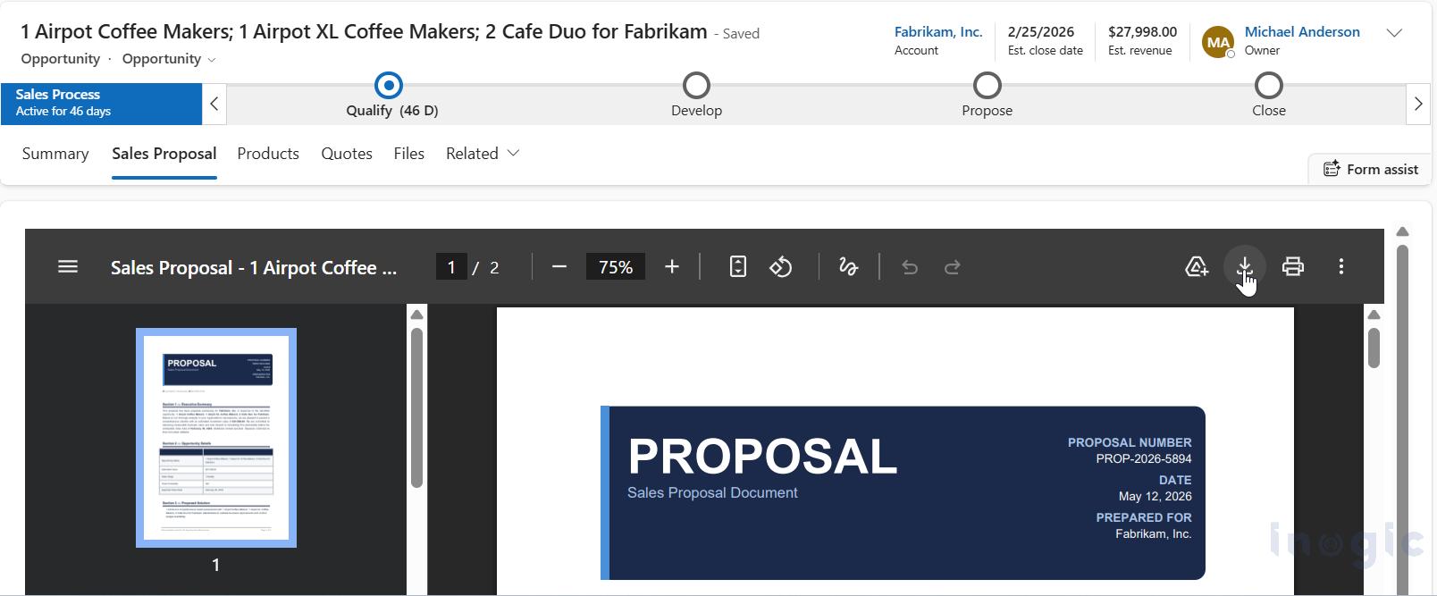Viewport: 1437px width, 596px height.
Task: Click the Form assist button
Action: click(1371, 169)
